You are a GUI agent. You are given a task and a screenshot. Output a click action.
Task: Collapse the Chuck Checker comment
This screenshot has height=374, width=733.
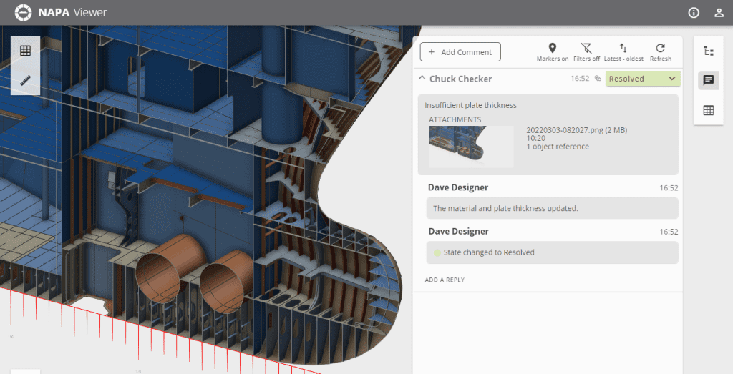click(x=422, y=78)
